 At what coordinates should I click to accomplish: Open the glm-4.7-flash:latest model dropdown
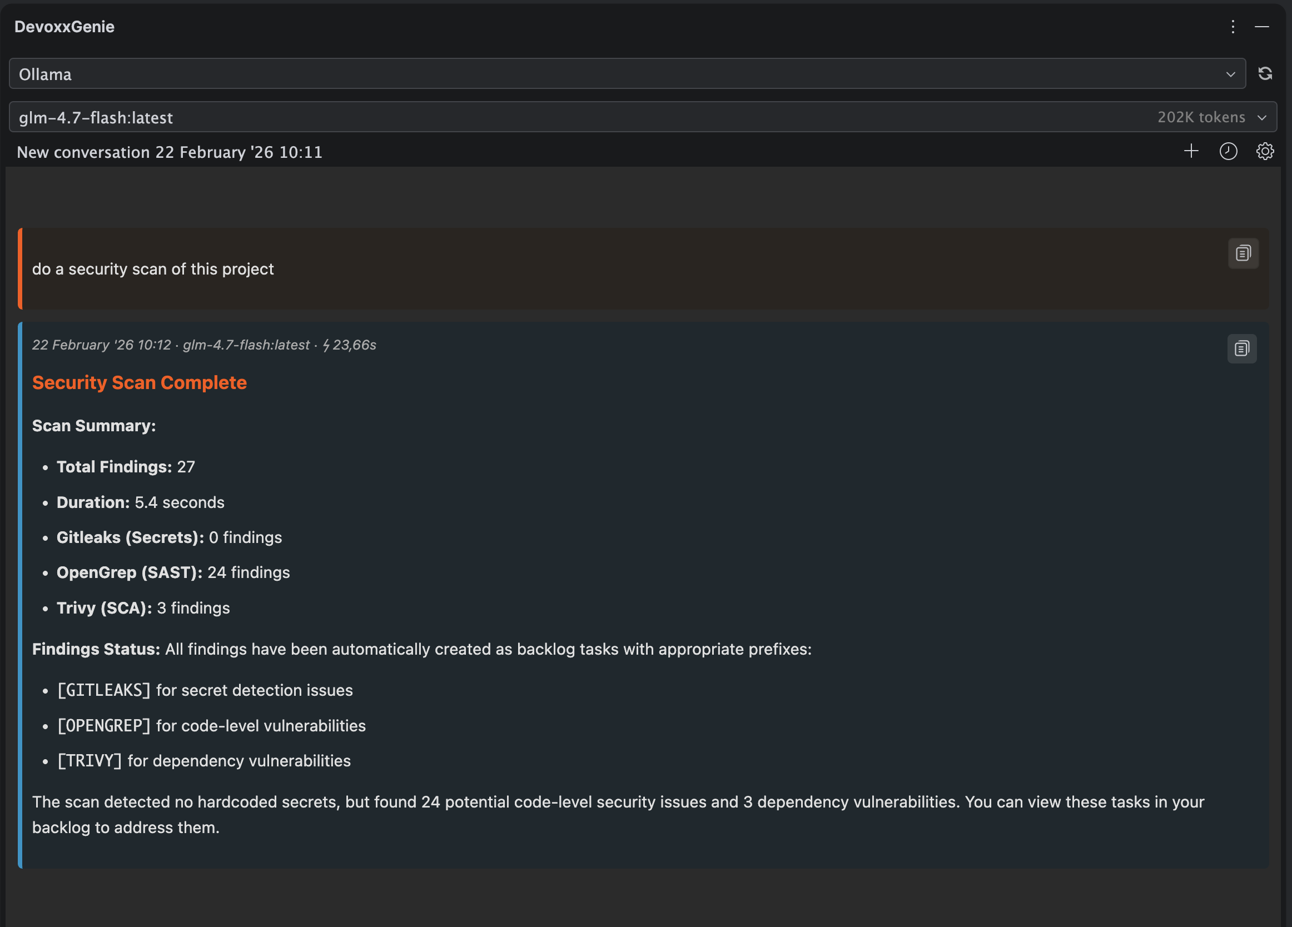click(x=643, y=117)
